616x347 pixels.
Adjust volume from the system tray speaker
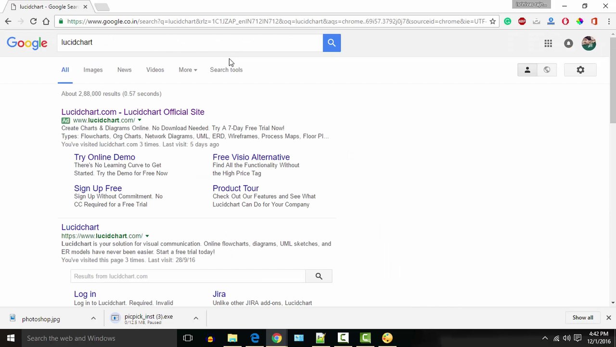566,338
